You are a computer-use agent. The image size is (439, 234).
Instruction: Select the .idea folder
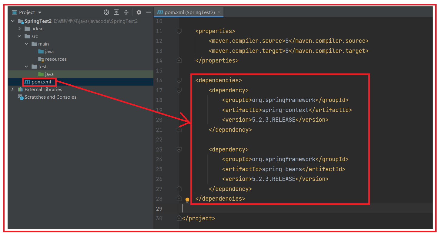pyautogui.click(x=37, y=29)
